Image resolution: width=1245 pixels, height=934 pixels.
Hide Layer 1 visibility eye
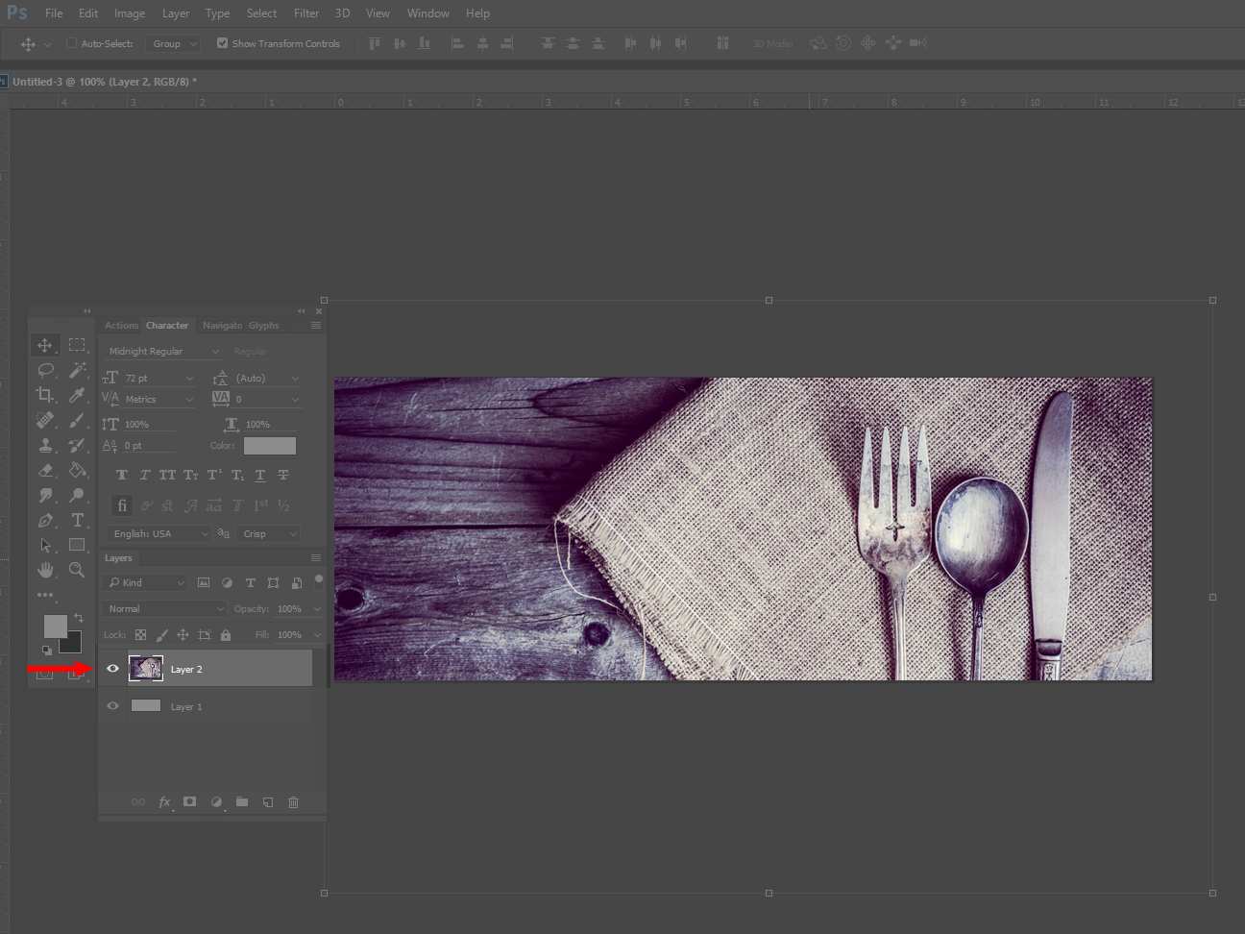coord(112,706)
